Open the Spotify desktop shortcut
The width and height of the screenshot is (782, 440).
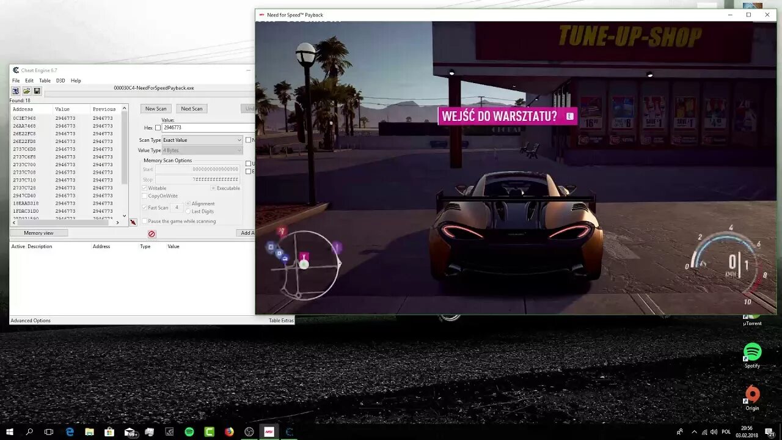(752, 355)
